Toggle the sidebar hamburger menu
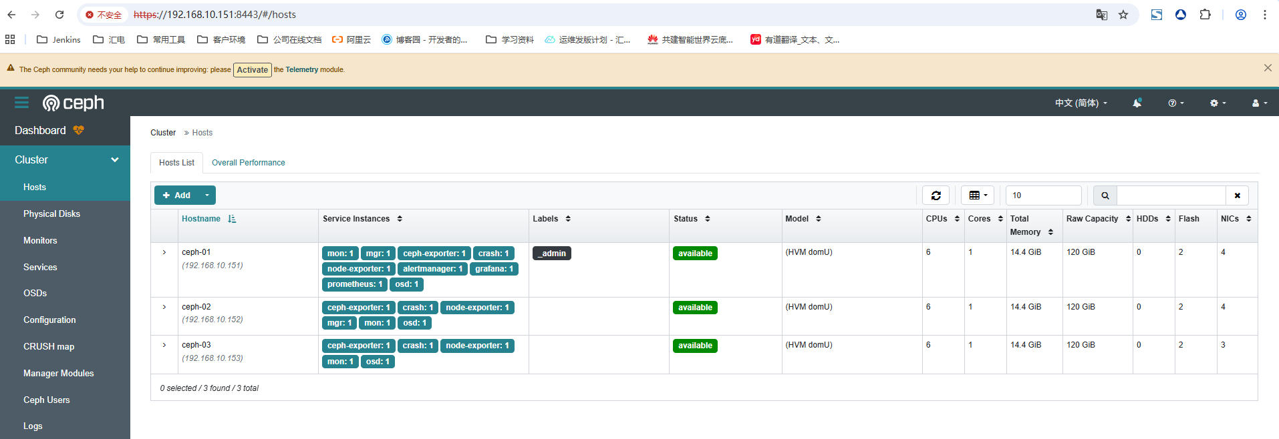The height and width of the screenshot is (439, 1279). click(x=21, y=103)
